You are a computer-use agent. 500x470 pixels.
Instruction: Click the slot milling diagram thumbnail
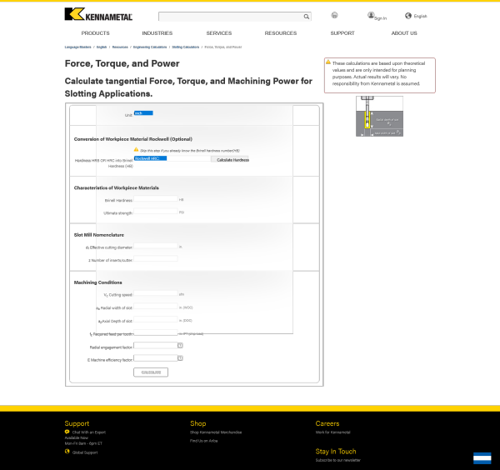[379, 117]
